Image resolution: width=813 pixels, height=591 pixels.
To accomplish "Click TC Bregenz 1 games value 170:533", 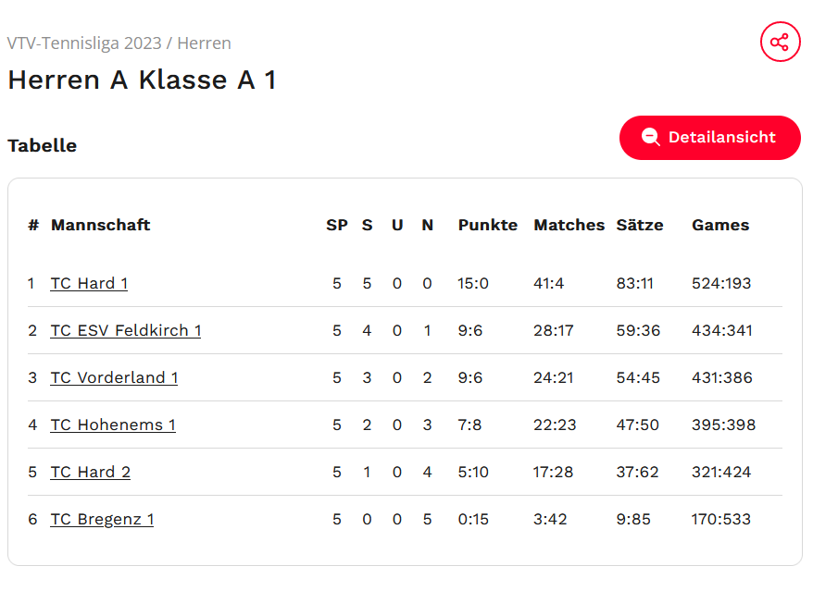I will (721, 519).
